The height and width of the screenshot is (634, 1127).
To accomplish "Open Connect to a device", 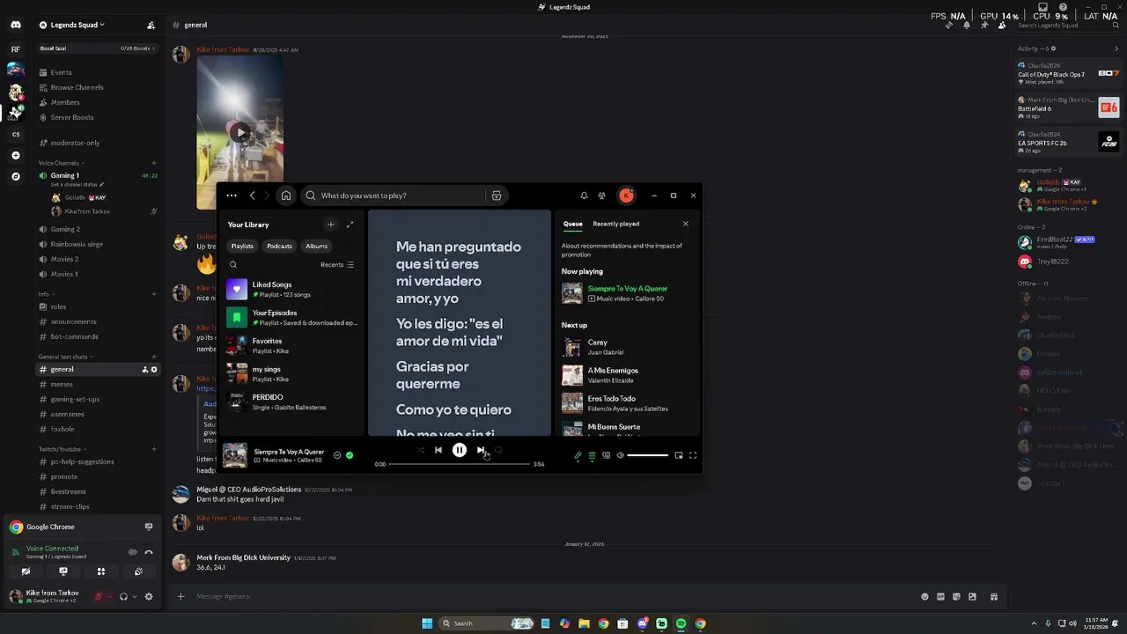I will (x=606, y=455).
